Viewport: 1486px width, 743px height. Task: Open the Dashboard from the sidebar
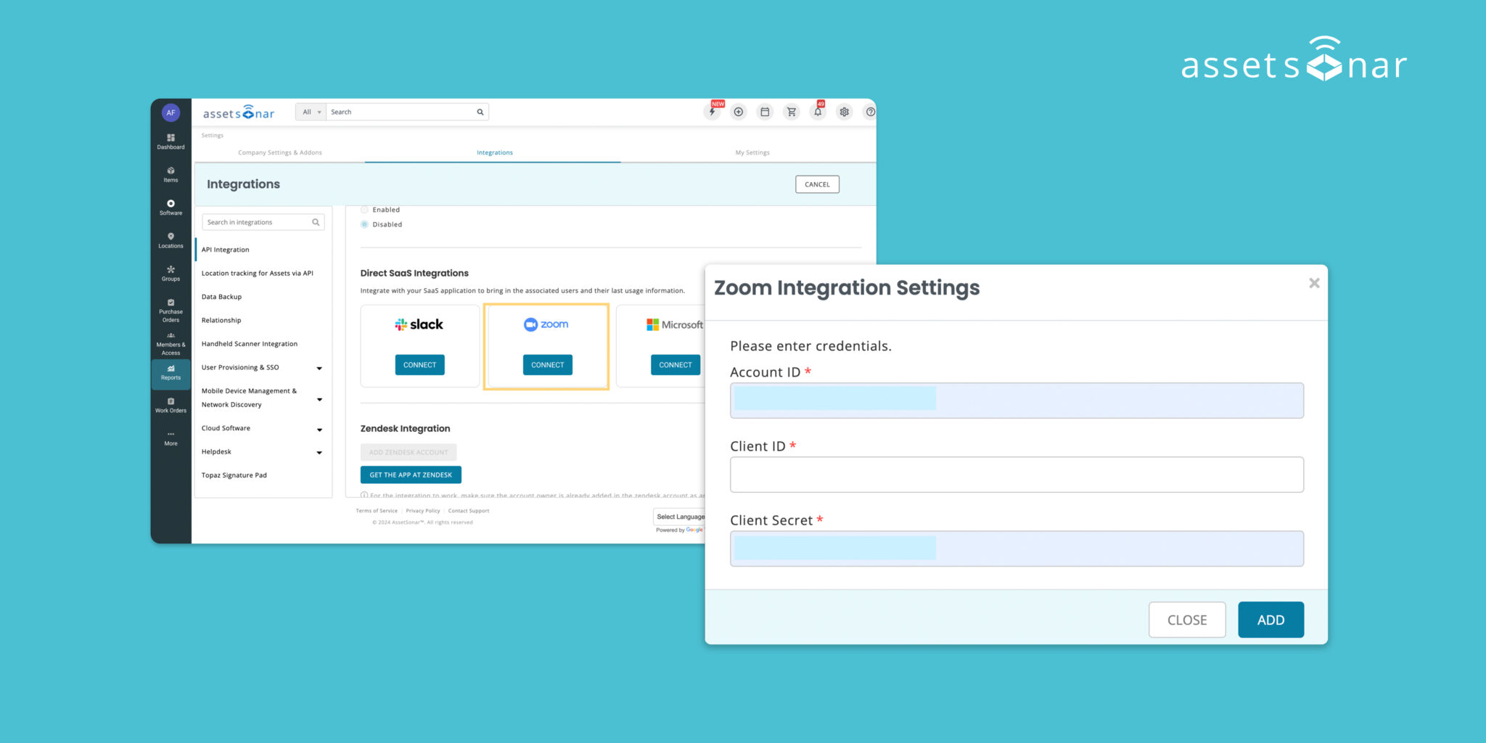[x=171, y=141]
